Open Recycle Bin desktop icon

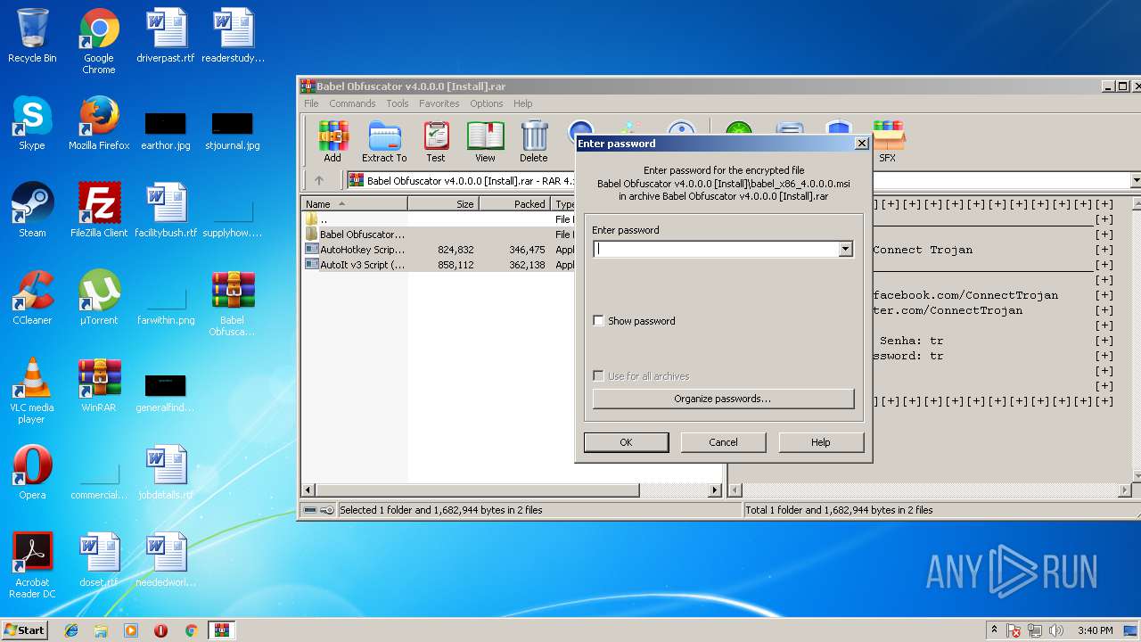[32, 36]
